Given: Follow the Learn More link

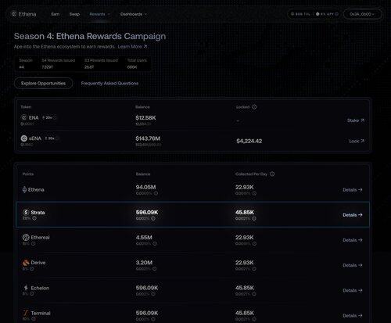Looking at the screenshot, I should click(132, 47).
